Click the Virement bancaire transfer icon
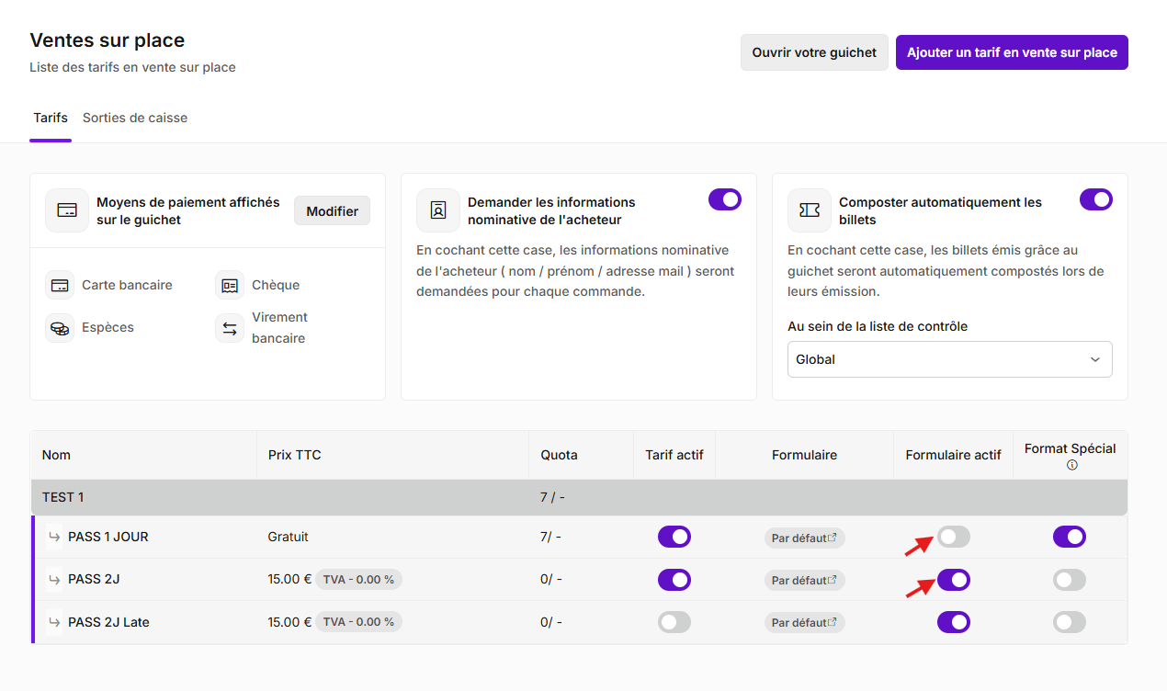Viewport: 1167px width, 691px height. (x=230, y=328)
